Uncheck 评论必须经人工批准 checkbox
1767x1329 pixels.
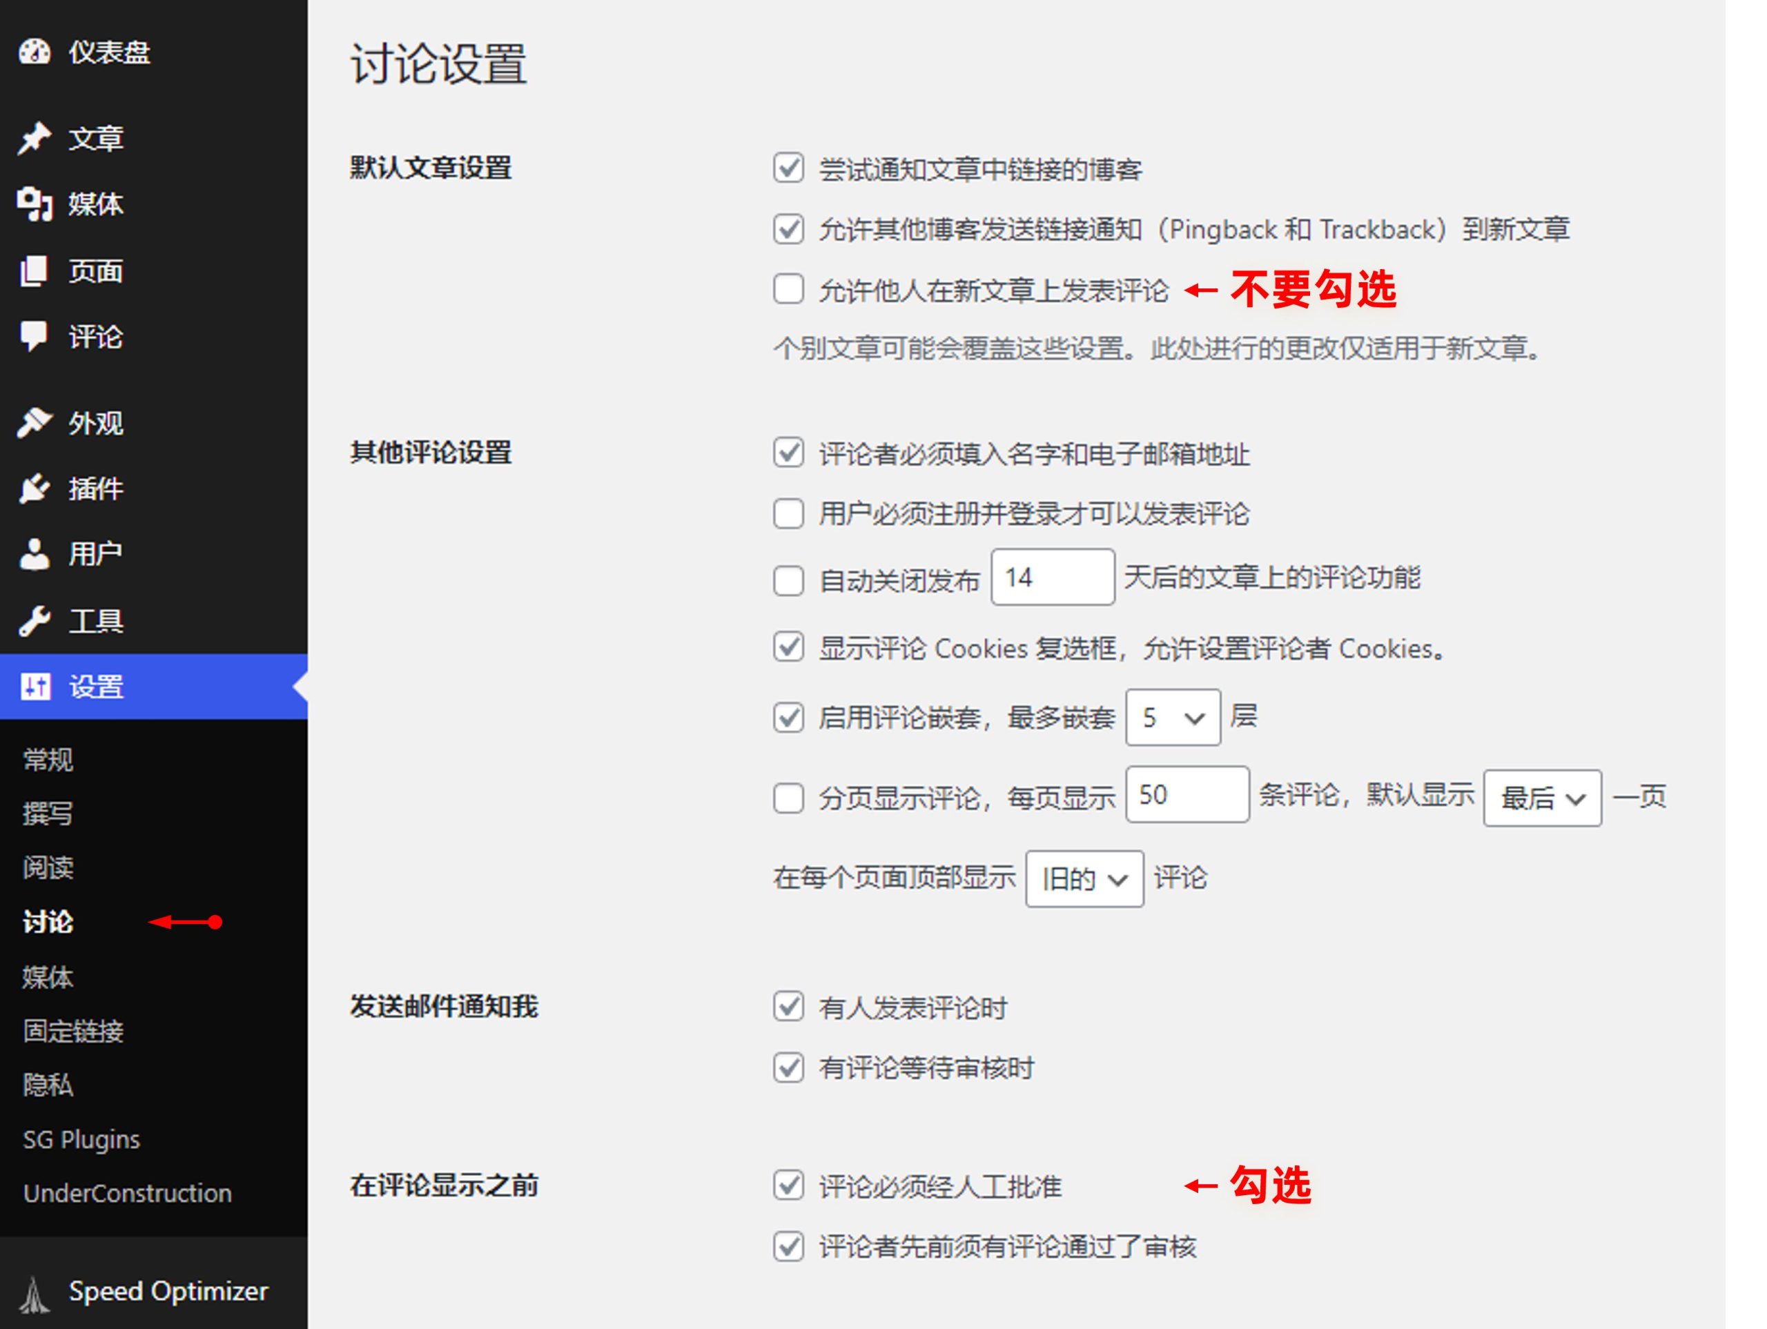pos(788,1185)
